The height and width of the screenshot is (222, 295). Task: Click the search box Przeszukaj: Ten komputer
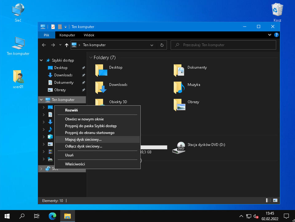pyautogui.click(x=223, y=45)
